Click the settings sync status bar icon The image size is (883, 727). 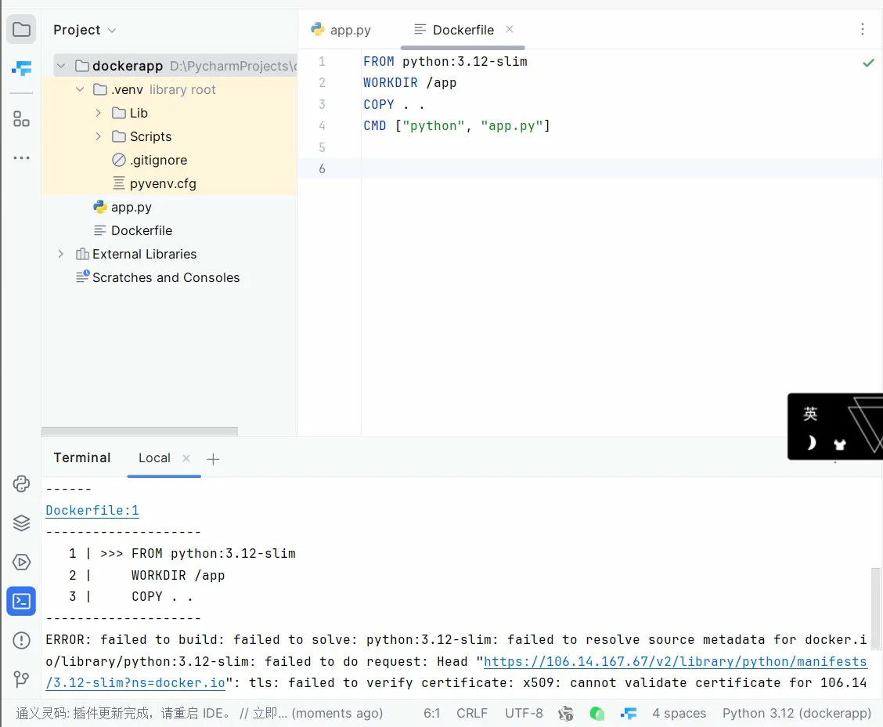coord(565,714)
